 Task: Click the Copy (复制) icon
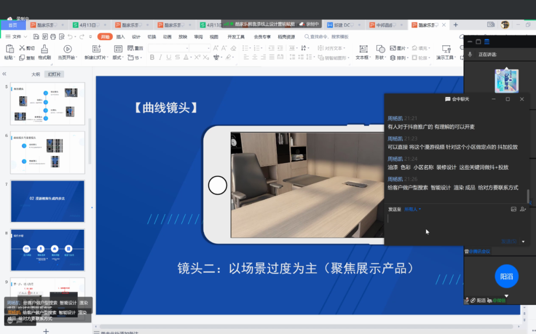[22, 58]
